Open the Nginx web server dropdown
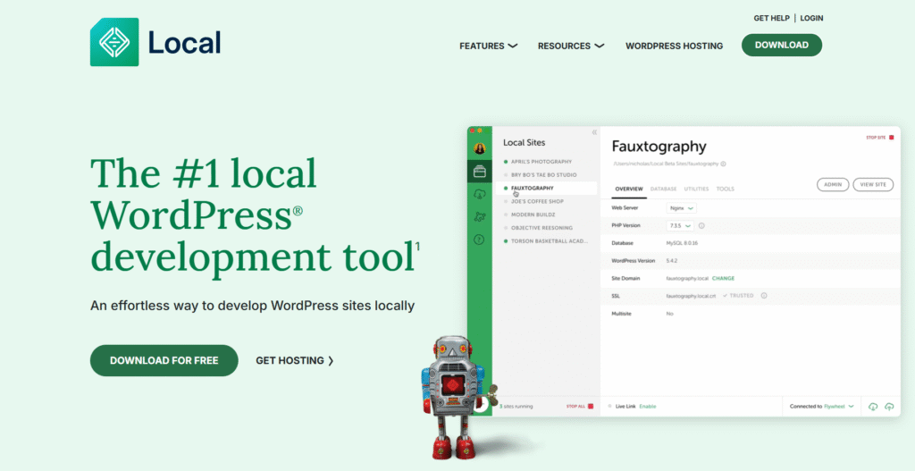 pyautogui.click(x=682, y=207)
